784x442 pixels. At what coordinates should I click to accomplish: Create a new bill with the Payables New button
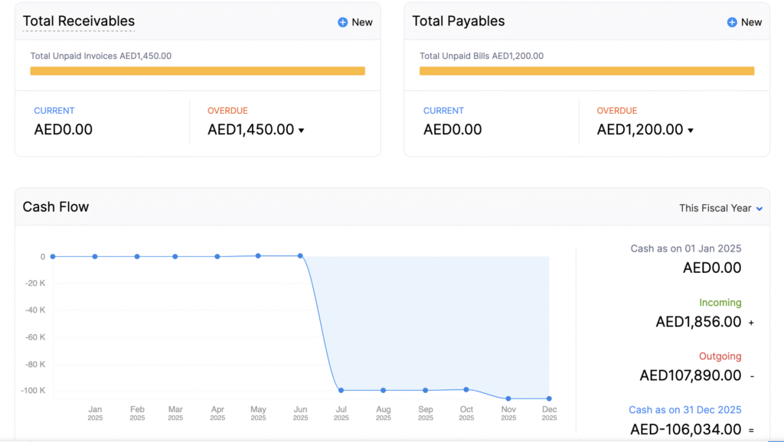(744, 22)
